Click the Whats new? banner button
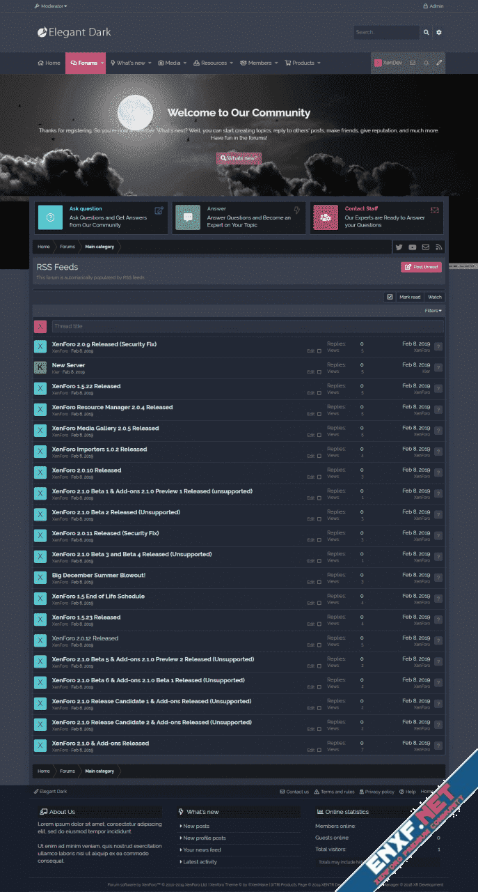The image size is (478, 892). (239, 158)
